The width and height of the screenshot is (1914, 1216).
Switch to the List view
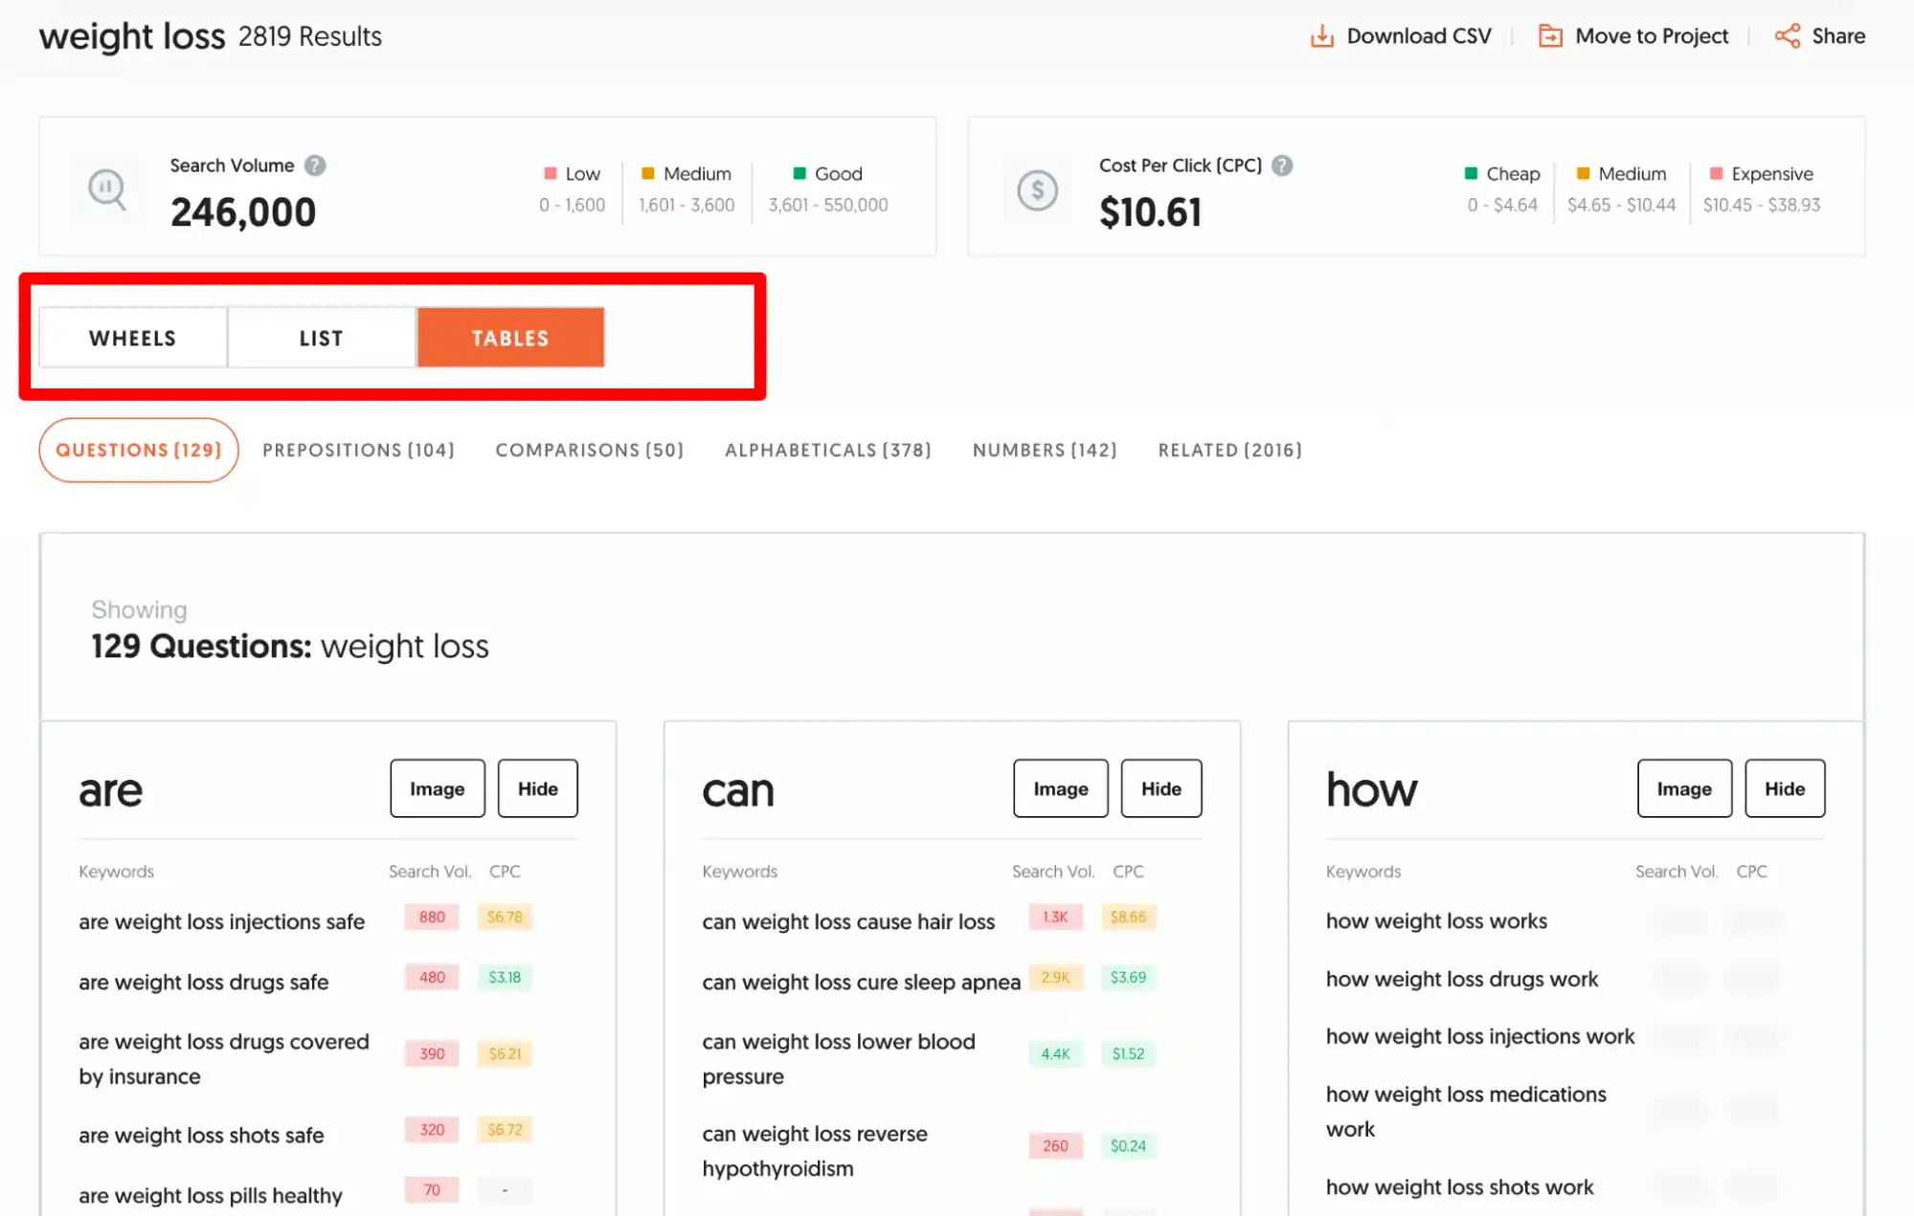pyautogui.click(x=322, y=338)
